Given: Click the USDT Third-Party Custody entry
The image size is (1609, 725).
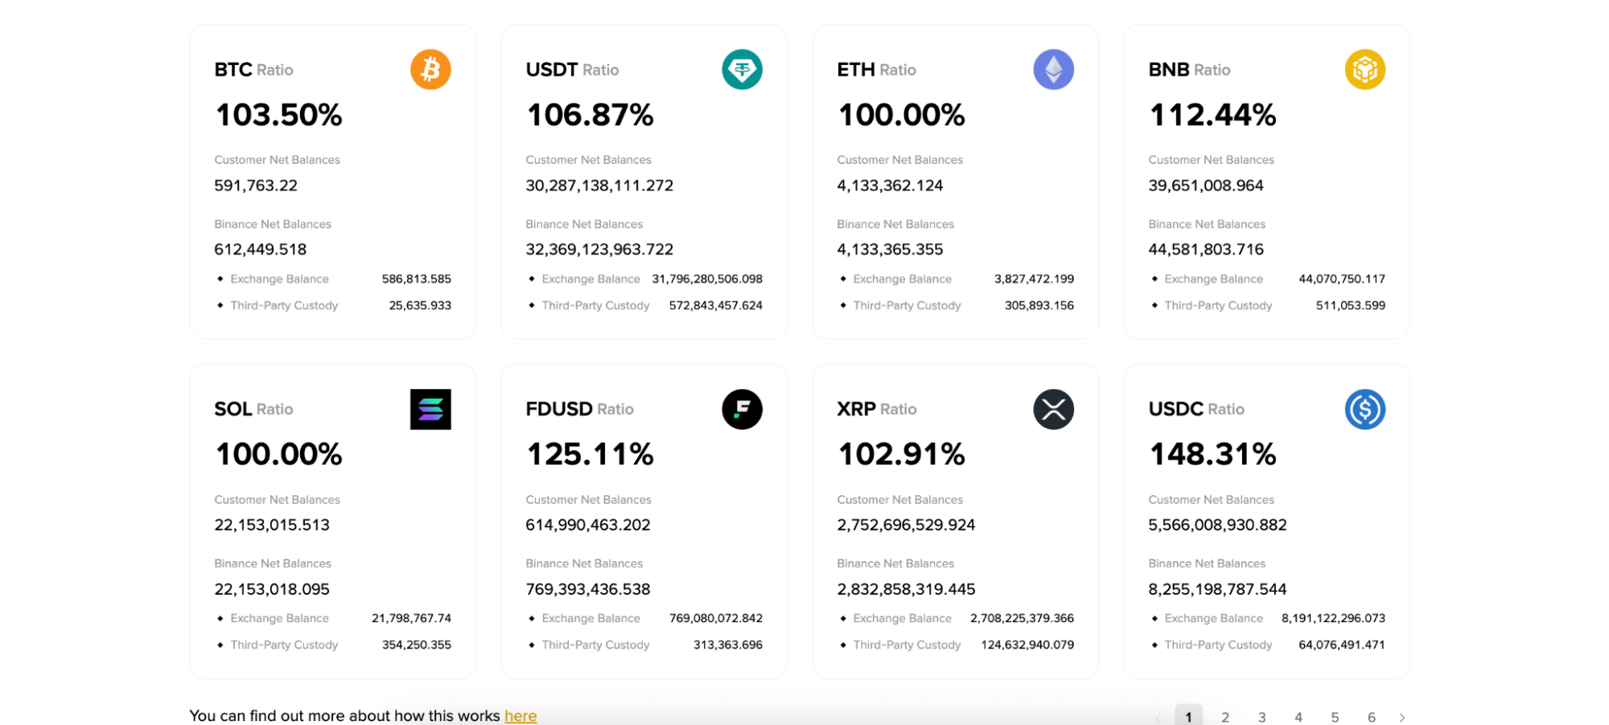Looking at the screenshot, I should [645, 305].
